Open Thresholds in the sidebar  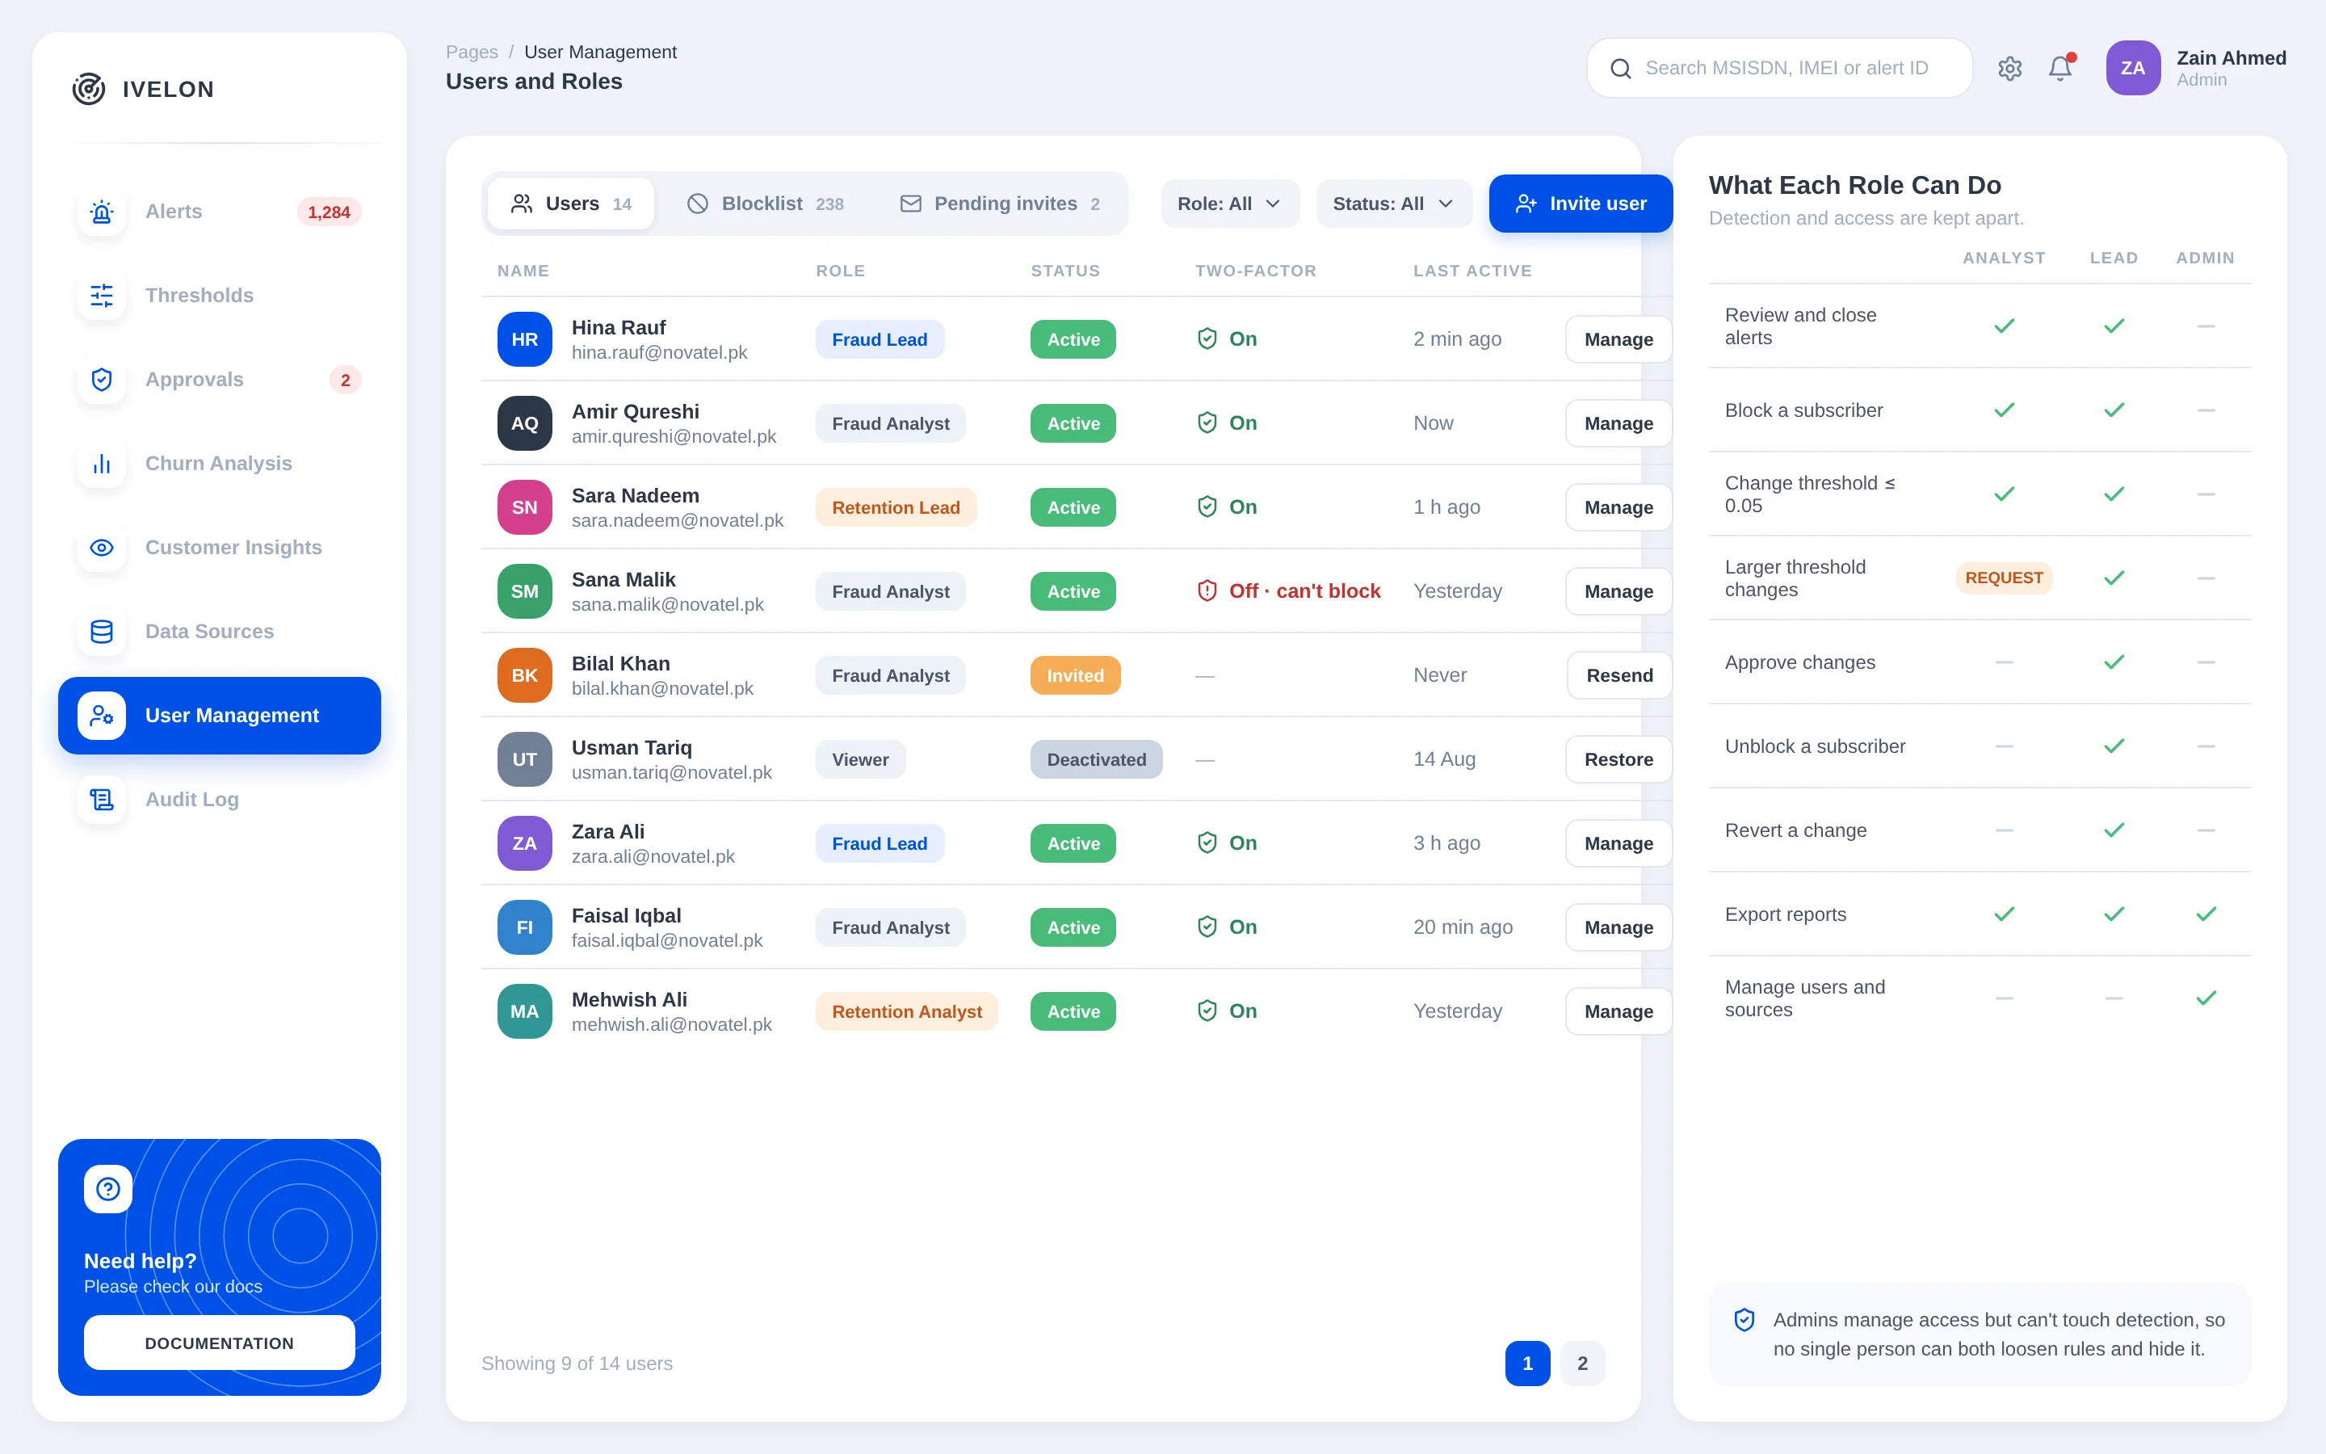[219, 295]
